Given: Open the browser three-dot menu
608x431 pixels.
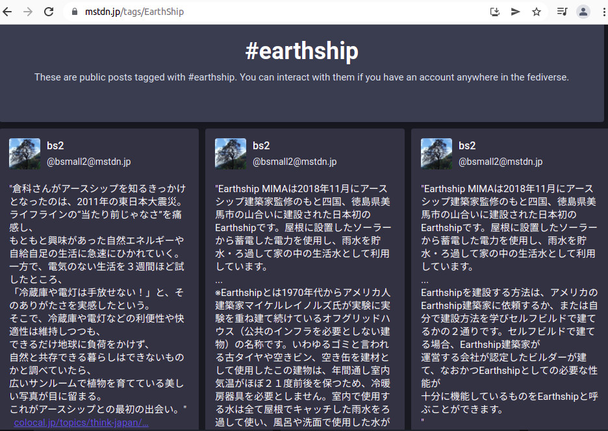Looking at the screenshot, I should (x=602, y=12).
